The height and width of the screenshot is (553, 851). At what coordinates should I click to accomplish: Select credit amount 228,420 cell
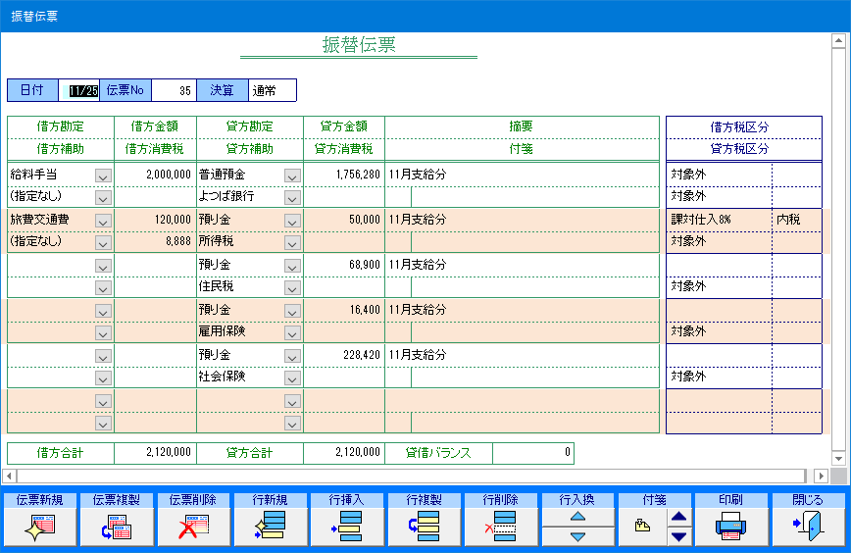[x=344, y=354]
